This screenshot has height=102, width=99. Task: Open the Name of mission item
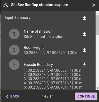tap(48, 34)
